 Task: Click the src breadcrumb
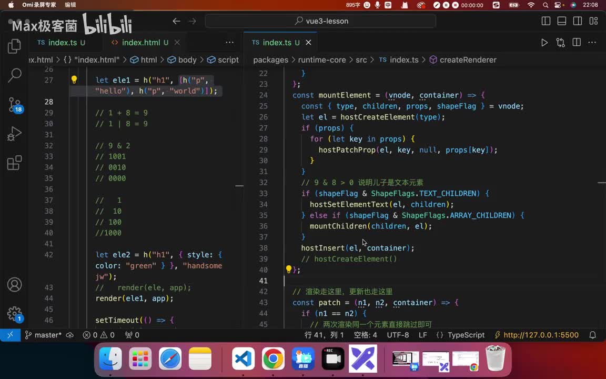pos(361,60)
